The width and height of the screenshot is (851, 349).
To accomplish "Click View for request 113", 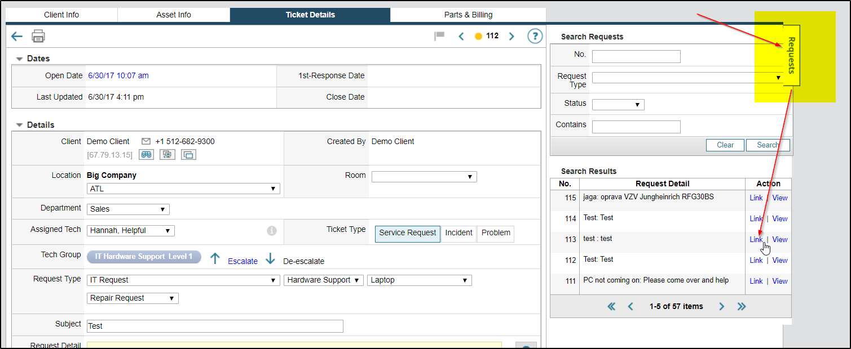I will pyautogui.click(x=780, y=240).
